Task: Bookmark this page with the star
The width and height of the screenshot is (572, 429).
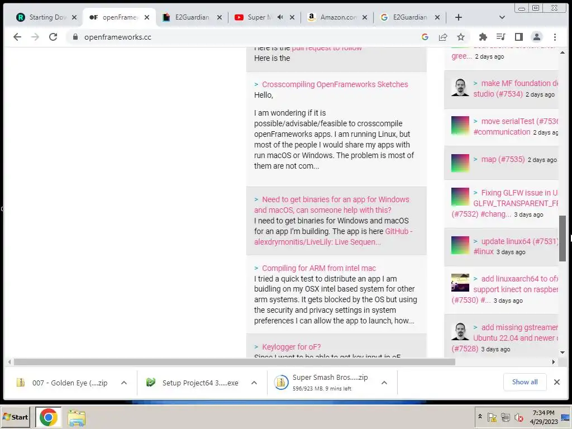Action: coord(461,37)
